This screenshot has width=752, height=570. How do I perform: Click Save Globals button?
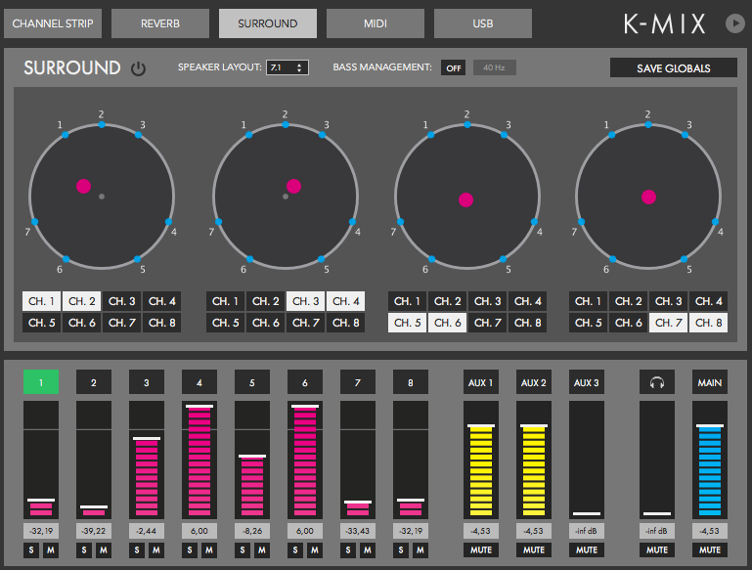(674, 68)
